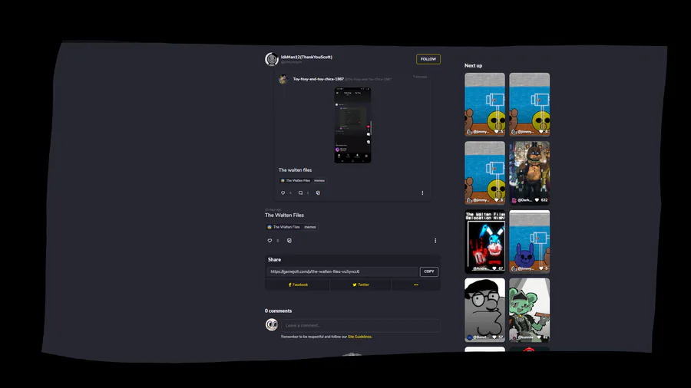Screen dimensions: 691x388
Task: Open more share options ellipsis
Action: 415,284
